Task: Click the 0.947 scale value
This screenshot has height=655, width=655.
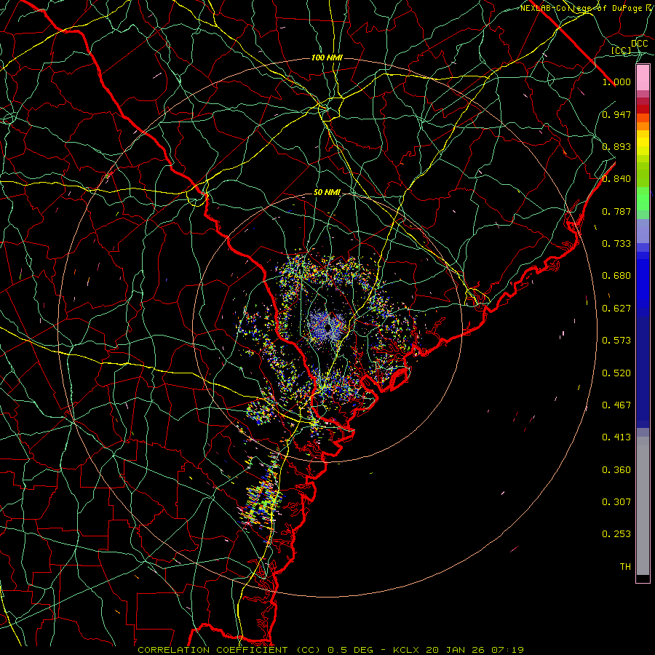Action: pyautogui.click(x=616, y=114)
